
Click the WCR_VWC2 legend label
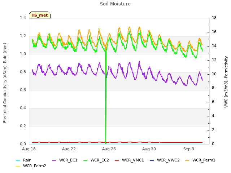pyautogui.click(x=168, y=160)
